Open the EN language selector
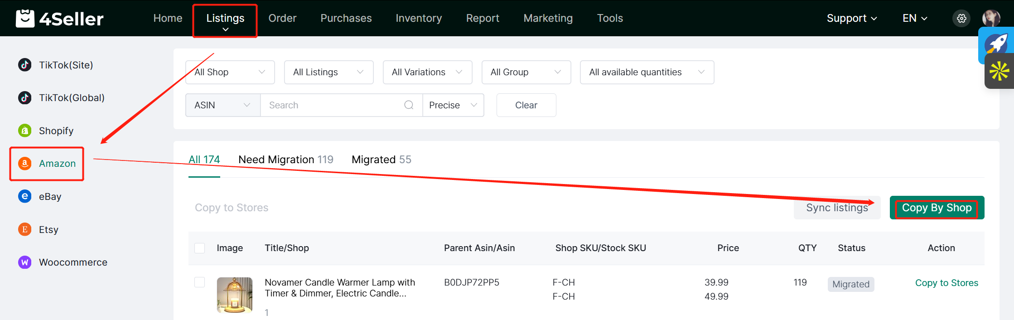Screen dimensions: 1014x320 point(915,18)
